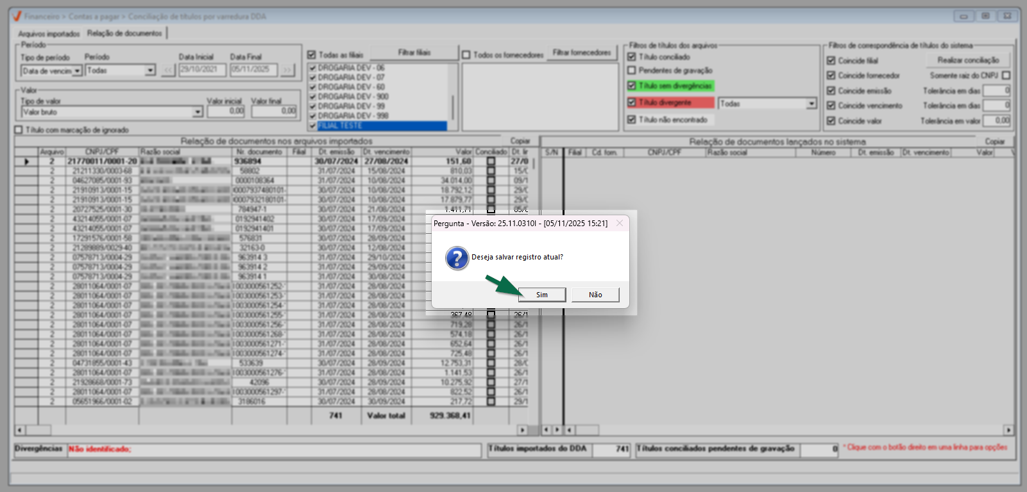
Task: Click the system documents grid horizontal scrollbar thumb
Action: click(586, 430)
